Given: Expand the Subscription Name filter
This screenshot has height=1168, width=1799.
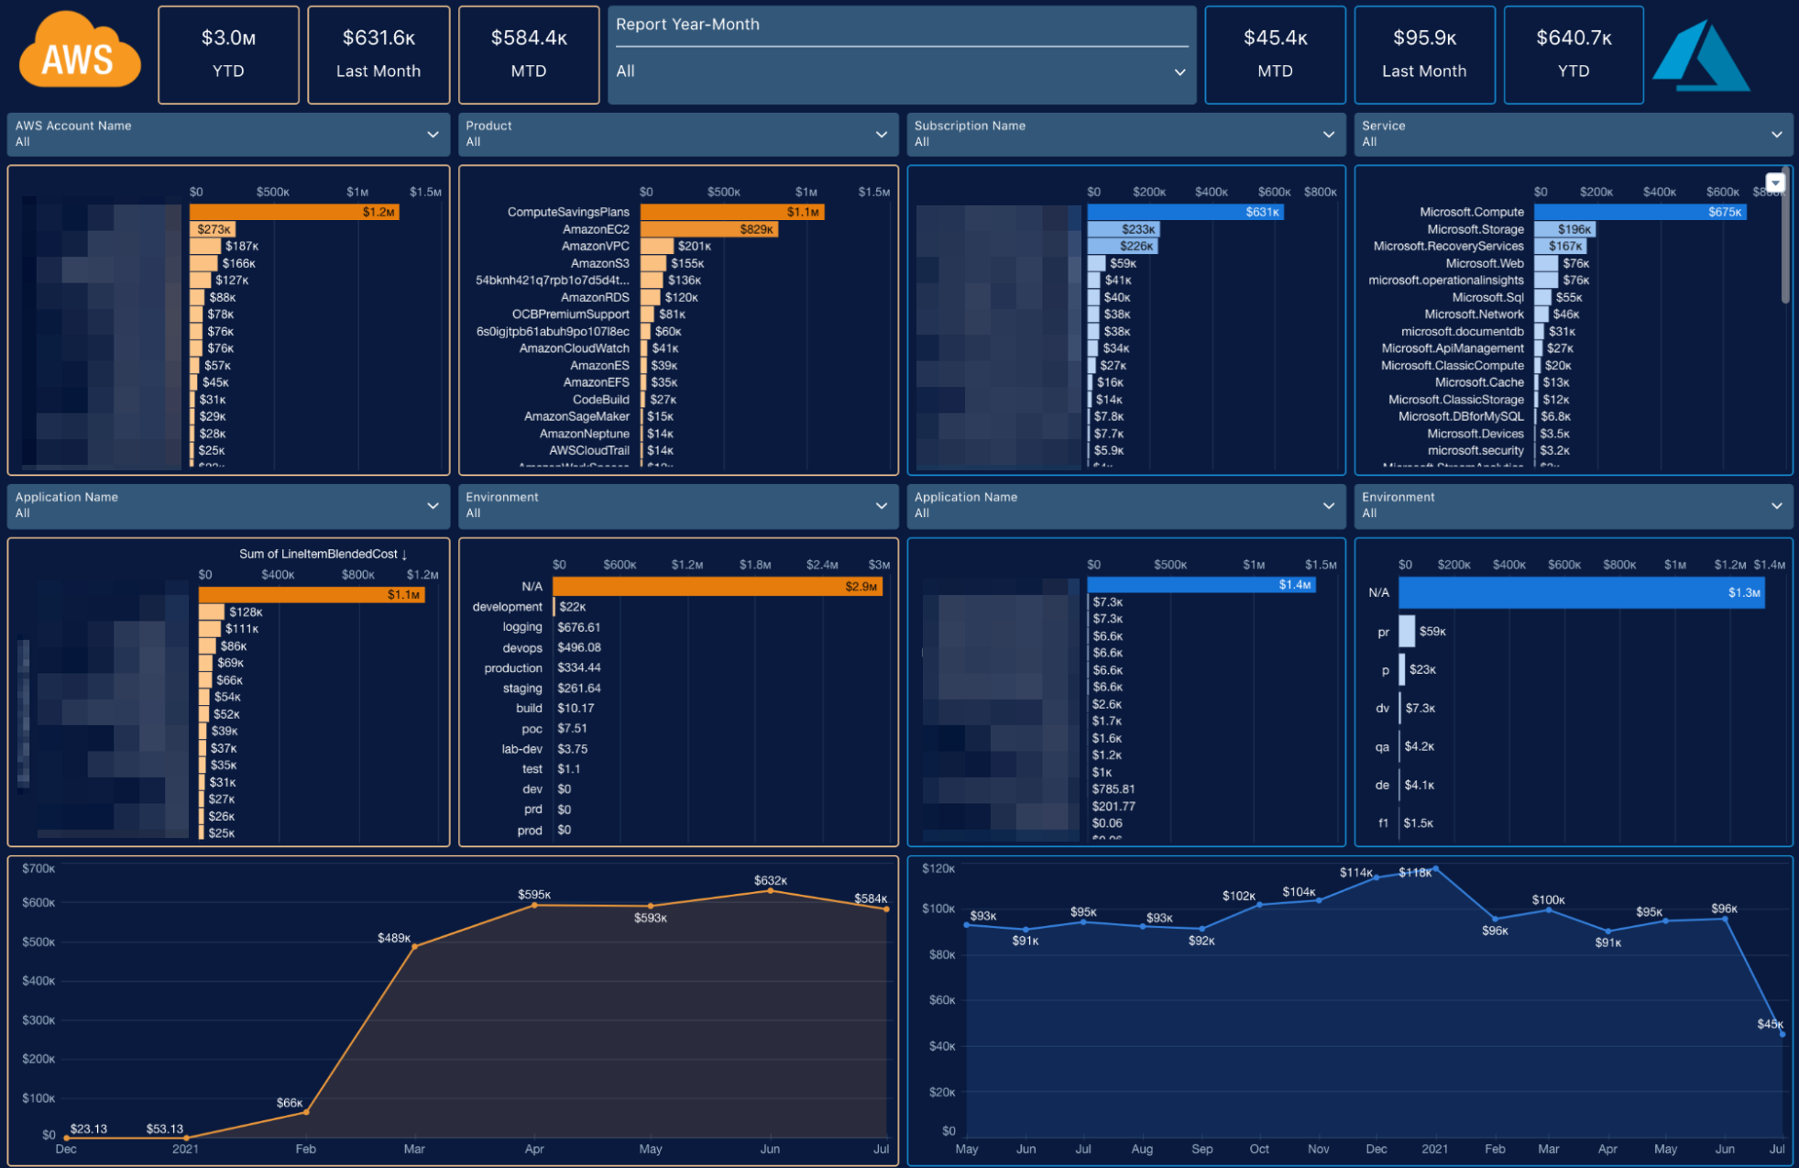Looking at the screenshot, I should pyautogui.click(x=1328, y=134).
